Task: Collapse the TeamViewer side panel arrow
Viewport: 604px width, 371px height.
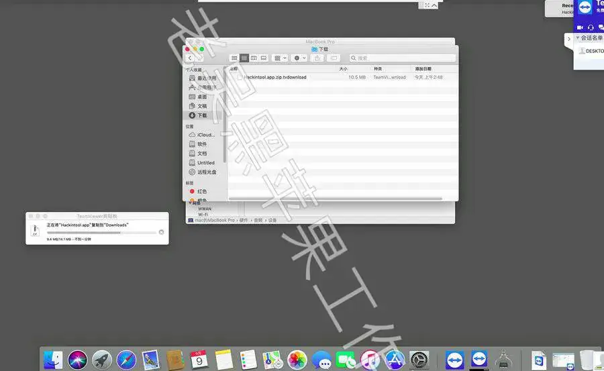Action: (569, 39)
